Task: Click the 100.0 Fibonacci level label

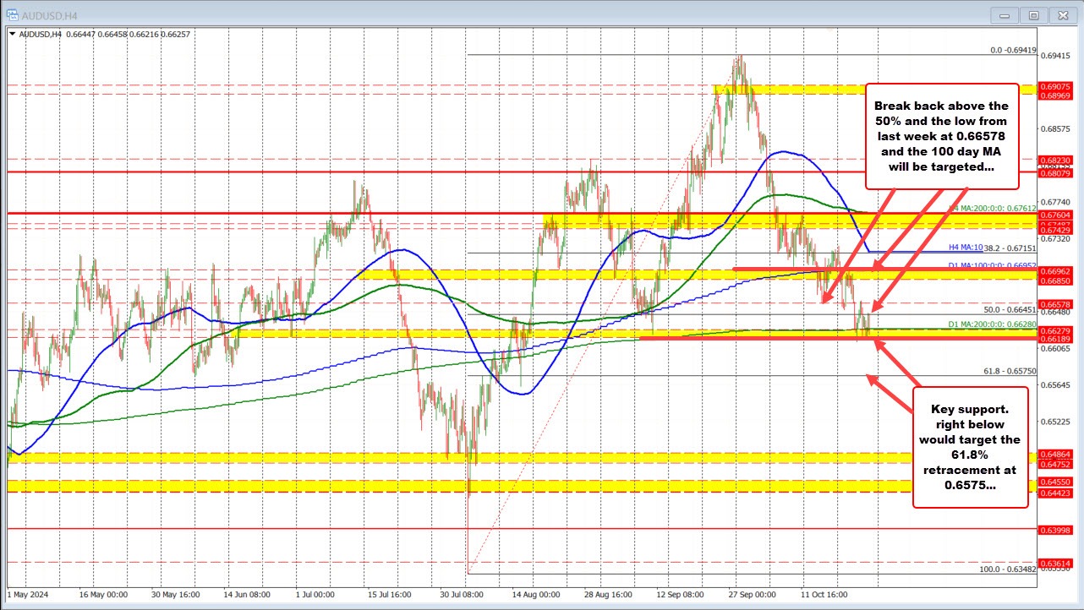Action: 1006,570
